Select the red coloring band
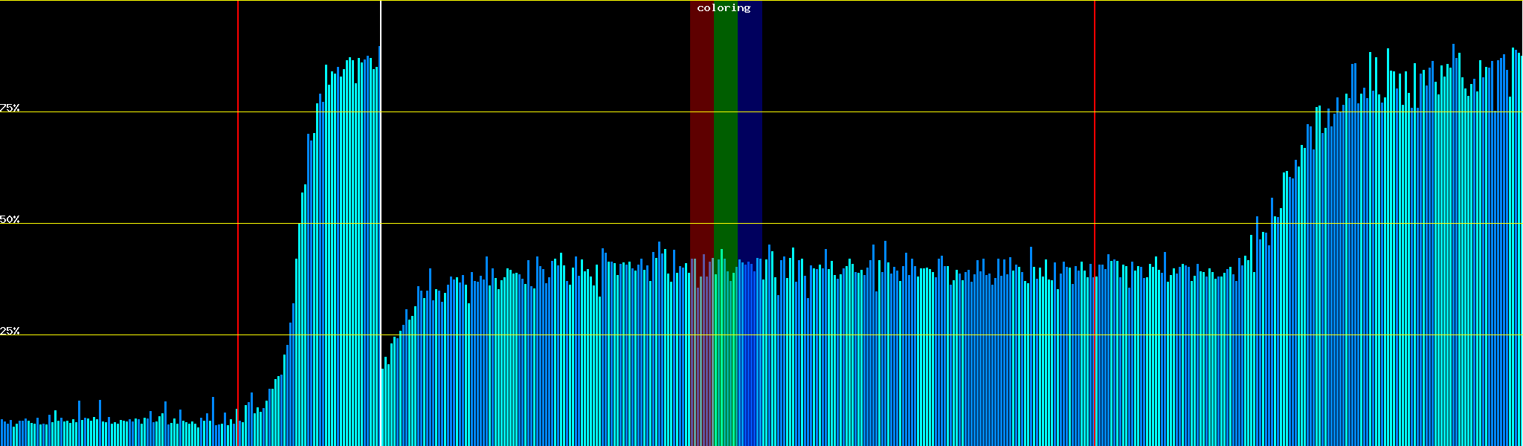Screen dimensions: 1523x446 (701, 149)
